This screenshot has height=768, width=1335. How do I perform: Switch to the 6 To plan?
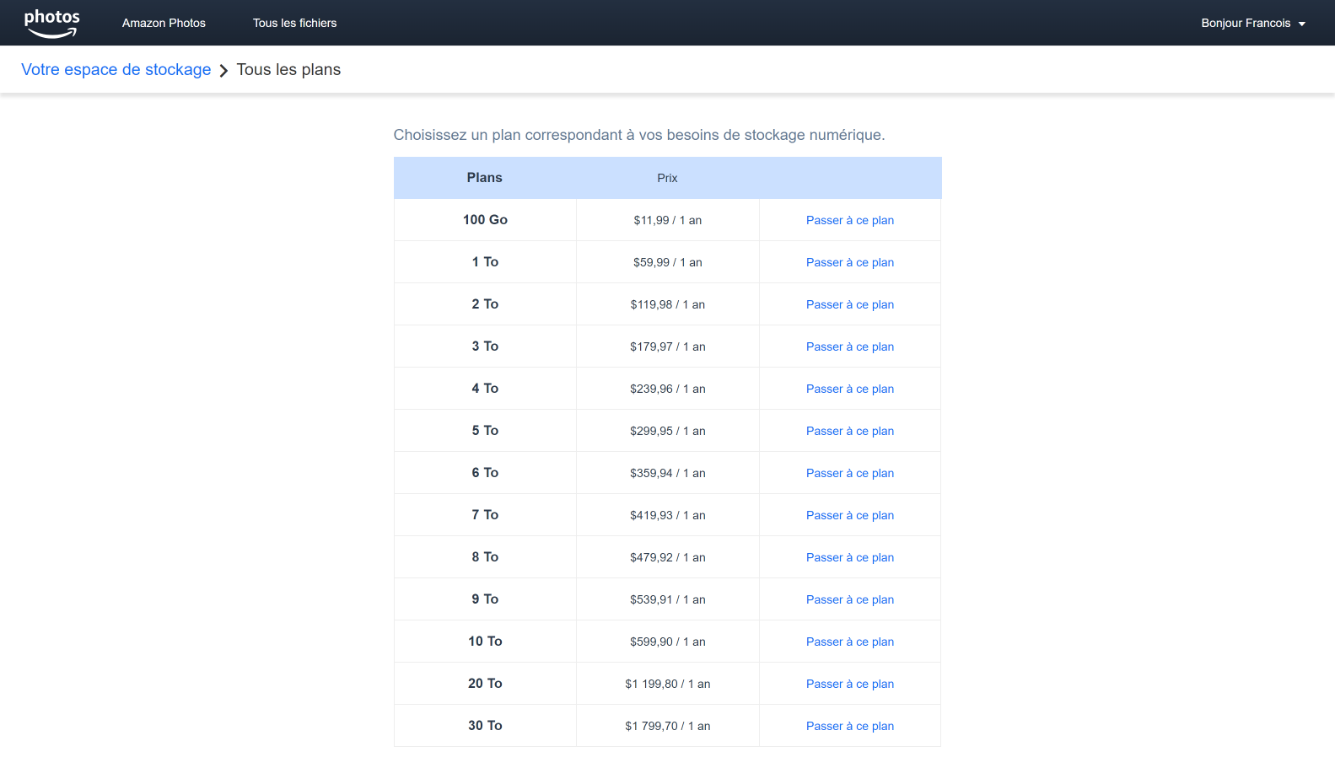[x=849, y=473]
